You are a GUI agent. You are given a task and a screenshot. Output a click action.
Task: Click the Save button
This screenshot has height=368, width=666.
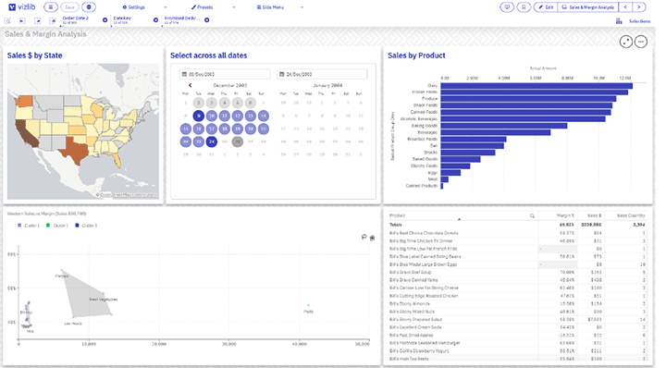coord(69,6)
